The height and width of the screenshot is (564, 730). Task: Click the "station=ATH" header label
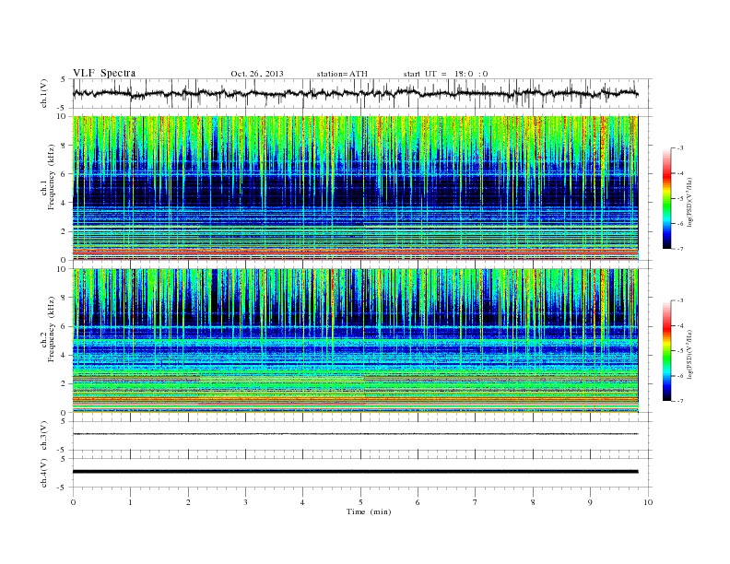point(342,74)
